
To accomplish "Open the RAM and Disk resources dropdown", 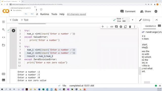I will tap(132, 20).
